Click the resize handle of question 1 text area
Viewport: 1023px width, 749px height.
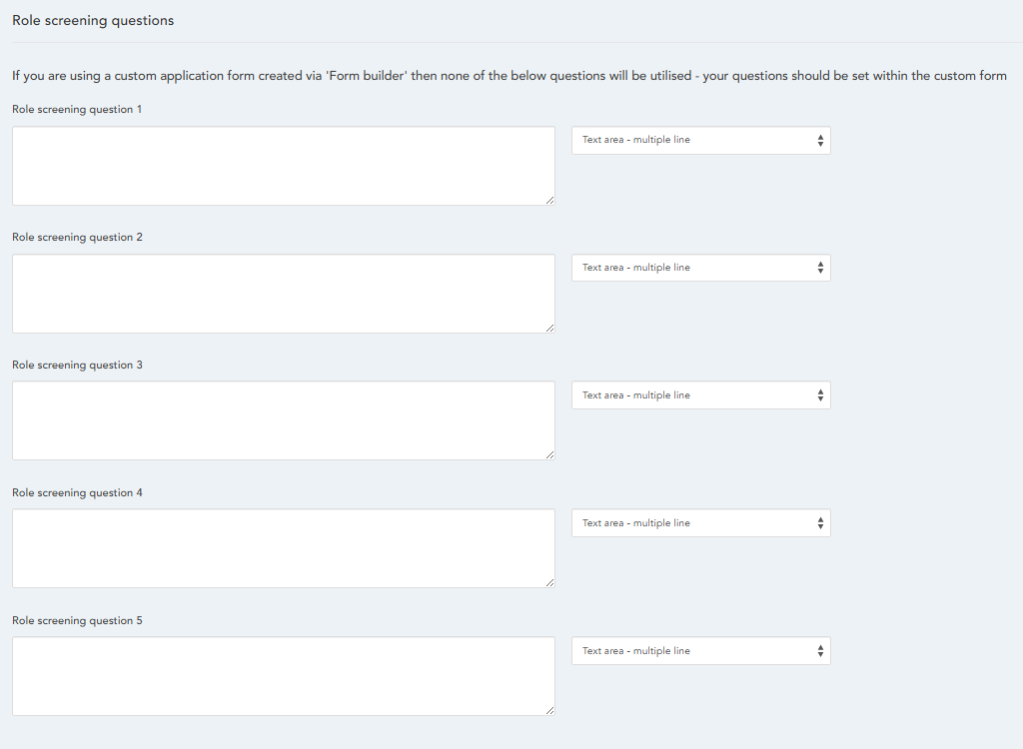click(549, 200)
